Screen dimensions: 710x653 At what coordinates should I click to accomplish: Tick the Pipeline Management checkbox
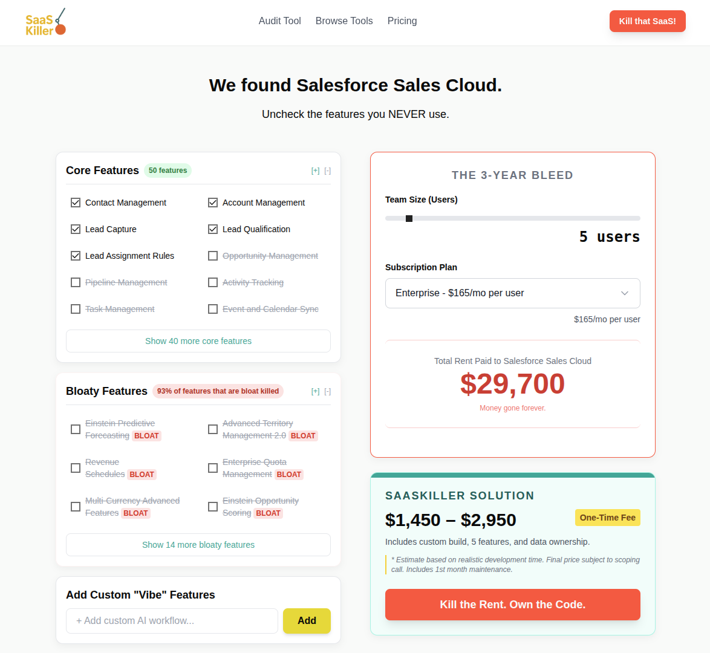pos(76,282)
